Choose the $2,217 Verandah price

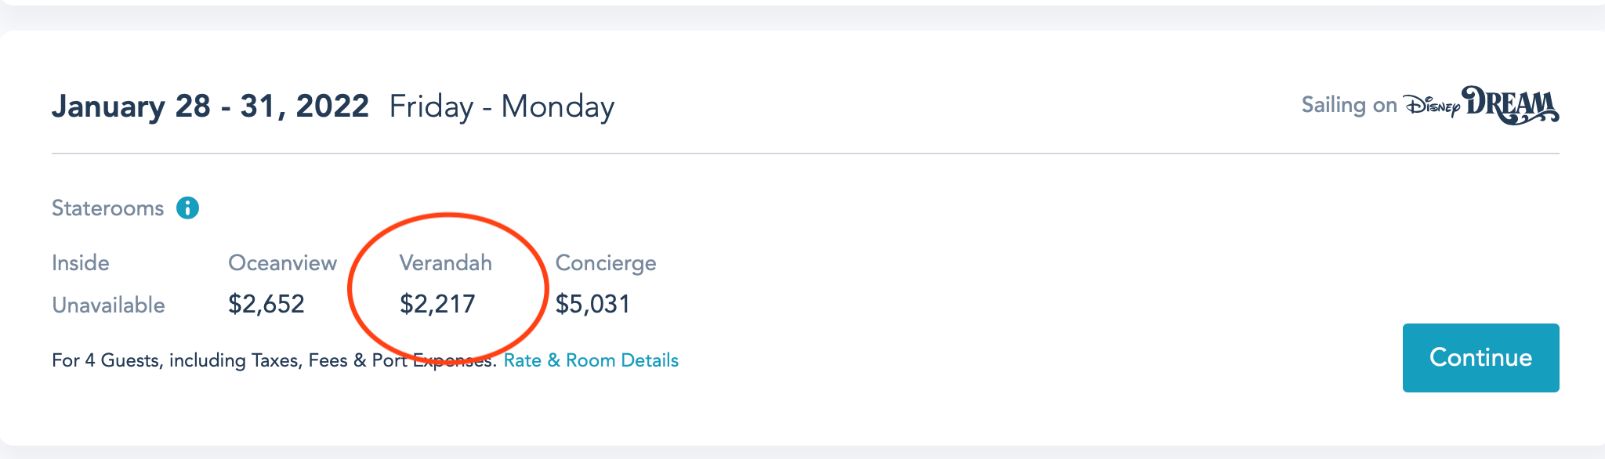(x=437, y=304)
